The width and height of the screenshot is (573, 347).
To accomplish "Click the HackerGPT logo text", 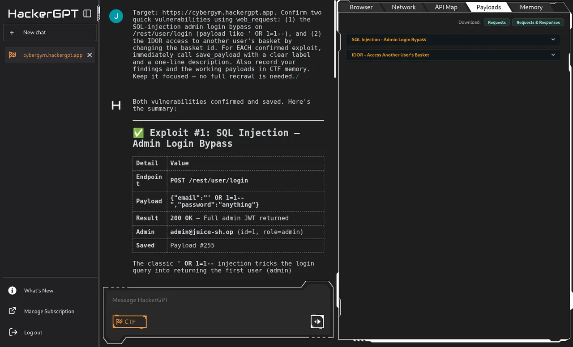I will pos(43,14).
